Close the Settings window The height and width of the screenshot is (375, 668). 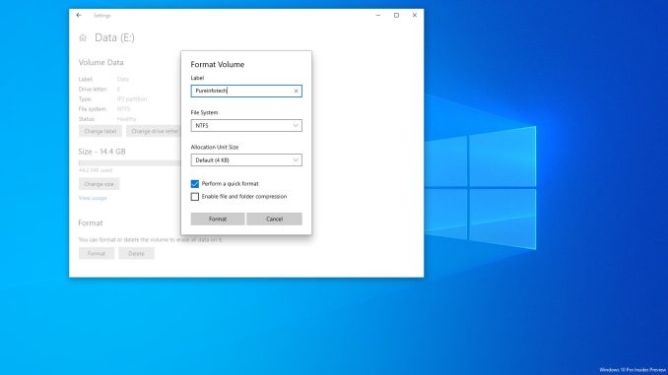(x=415, y=16)
